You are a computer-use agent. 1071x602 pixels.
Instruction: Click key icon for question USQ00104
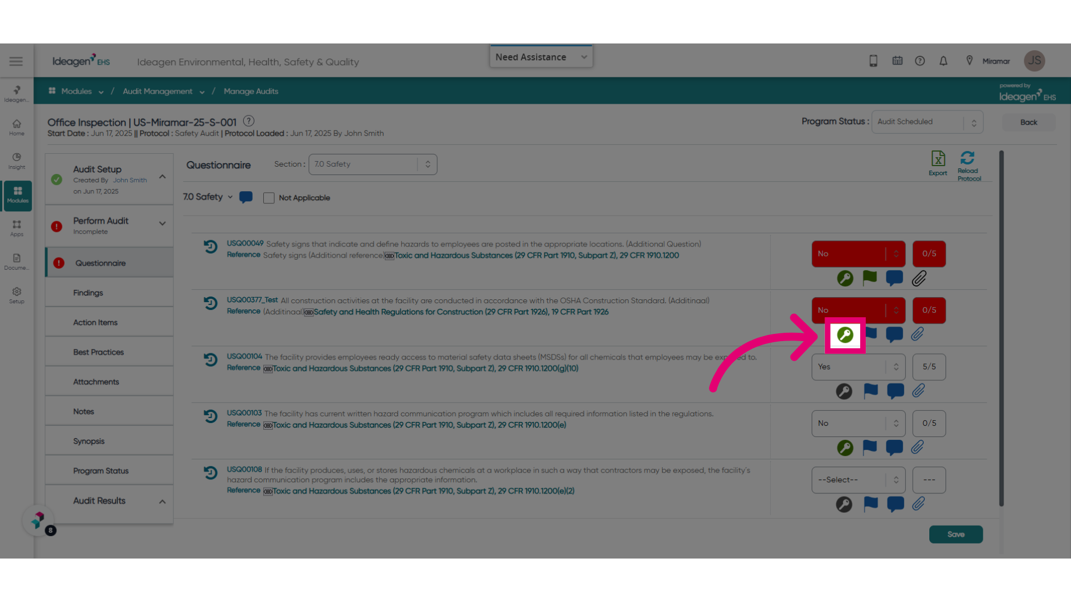(x=844, y=391)
